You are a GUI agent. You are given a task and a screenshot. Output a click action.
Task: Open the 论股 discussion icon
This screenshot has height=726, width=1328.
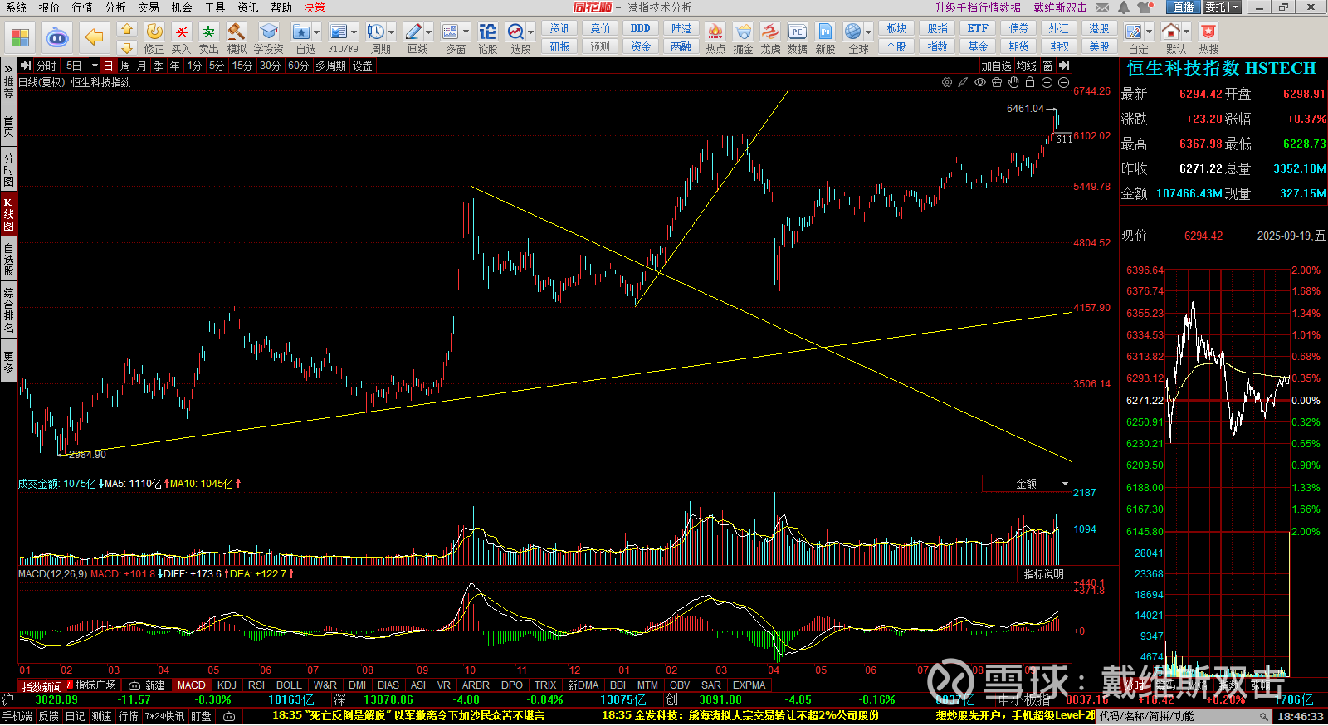point(487,32)
